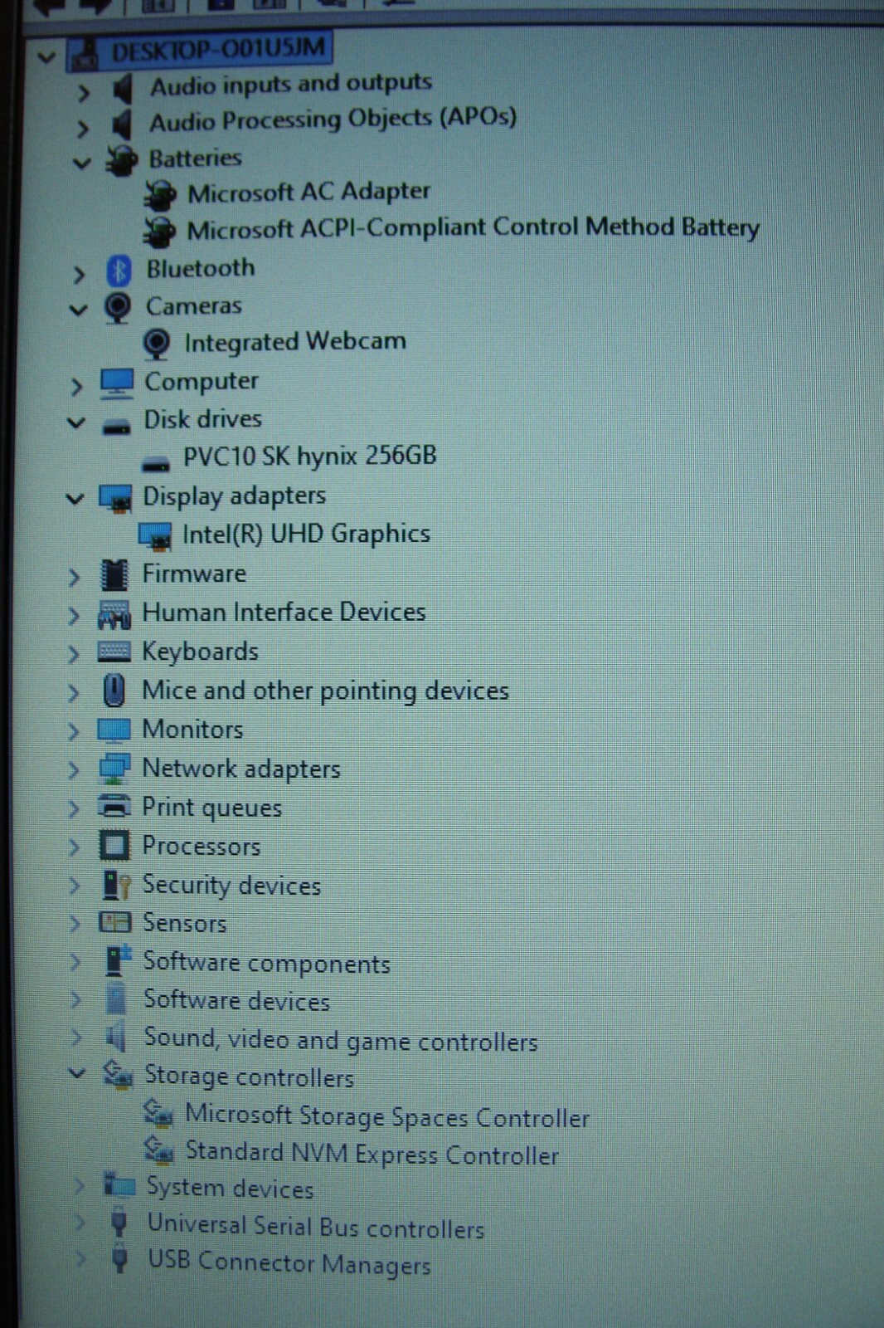This screenshot has width=884, height=1328.
Task: Click the Print queues printer icon
Action: (114, 806)
